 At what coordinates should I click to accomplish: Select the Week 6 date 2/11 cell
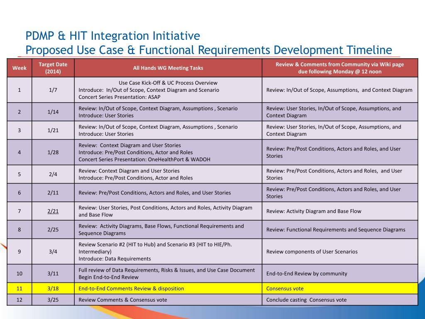click(x=54, y=193)
